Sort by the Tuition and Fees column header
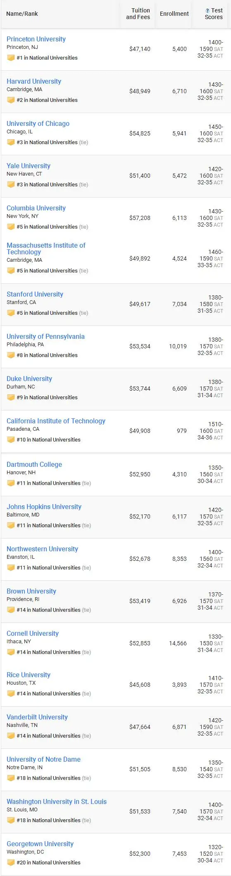Screen dimensions: 231x876 (x=138, y=14)
